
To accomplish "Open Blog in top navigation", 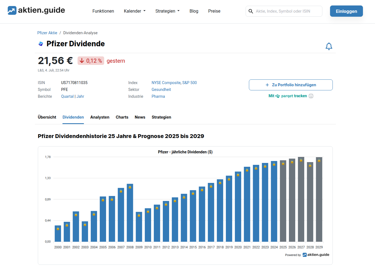I will (194, 11).
